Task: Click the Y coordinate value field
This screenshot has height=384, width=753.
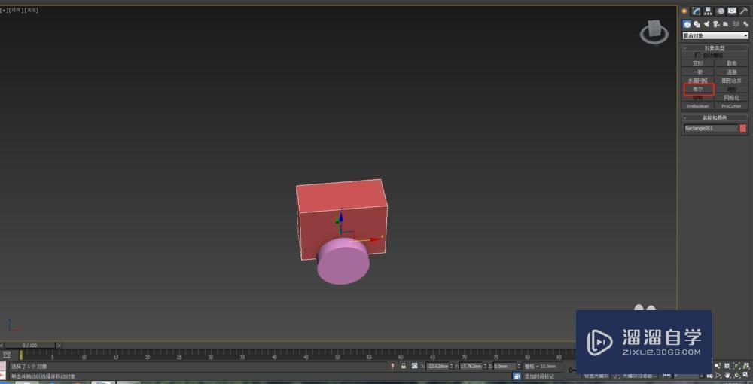Action: coord(471,366)
